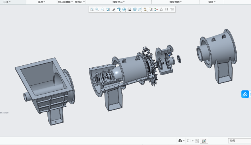Click the pause animation icon
Screen dimensions: 251x145
click(x=167, y=10)
